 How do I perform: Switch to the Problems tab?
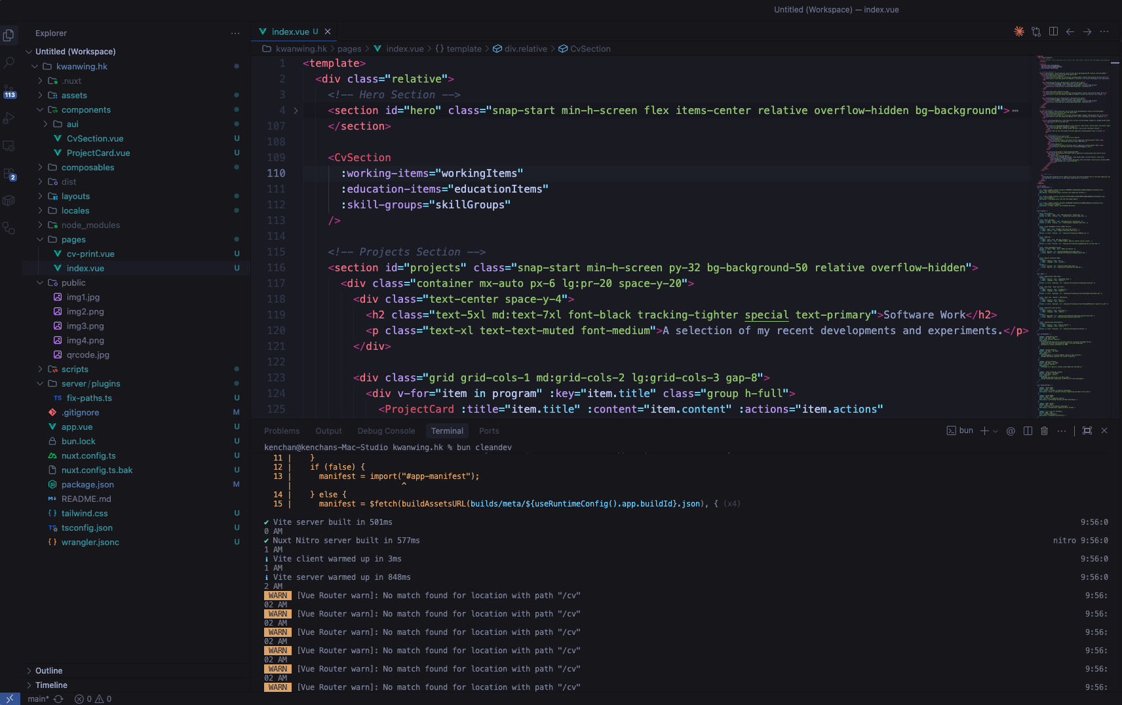pyautogui.click(x=282, y=431)
